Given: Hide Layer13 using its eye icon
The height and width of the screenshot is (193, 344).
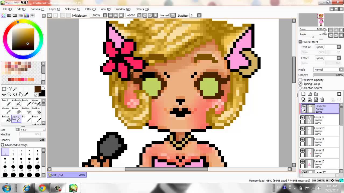Looking at the screenshot, I should tap(303, 128).
